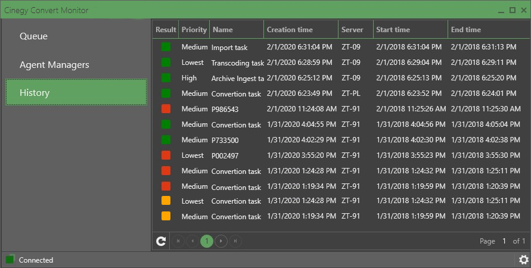Click the 'Connected' status text
The image size is (531, 268).
(36, 260)
